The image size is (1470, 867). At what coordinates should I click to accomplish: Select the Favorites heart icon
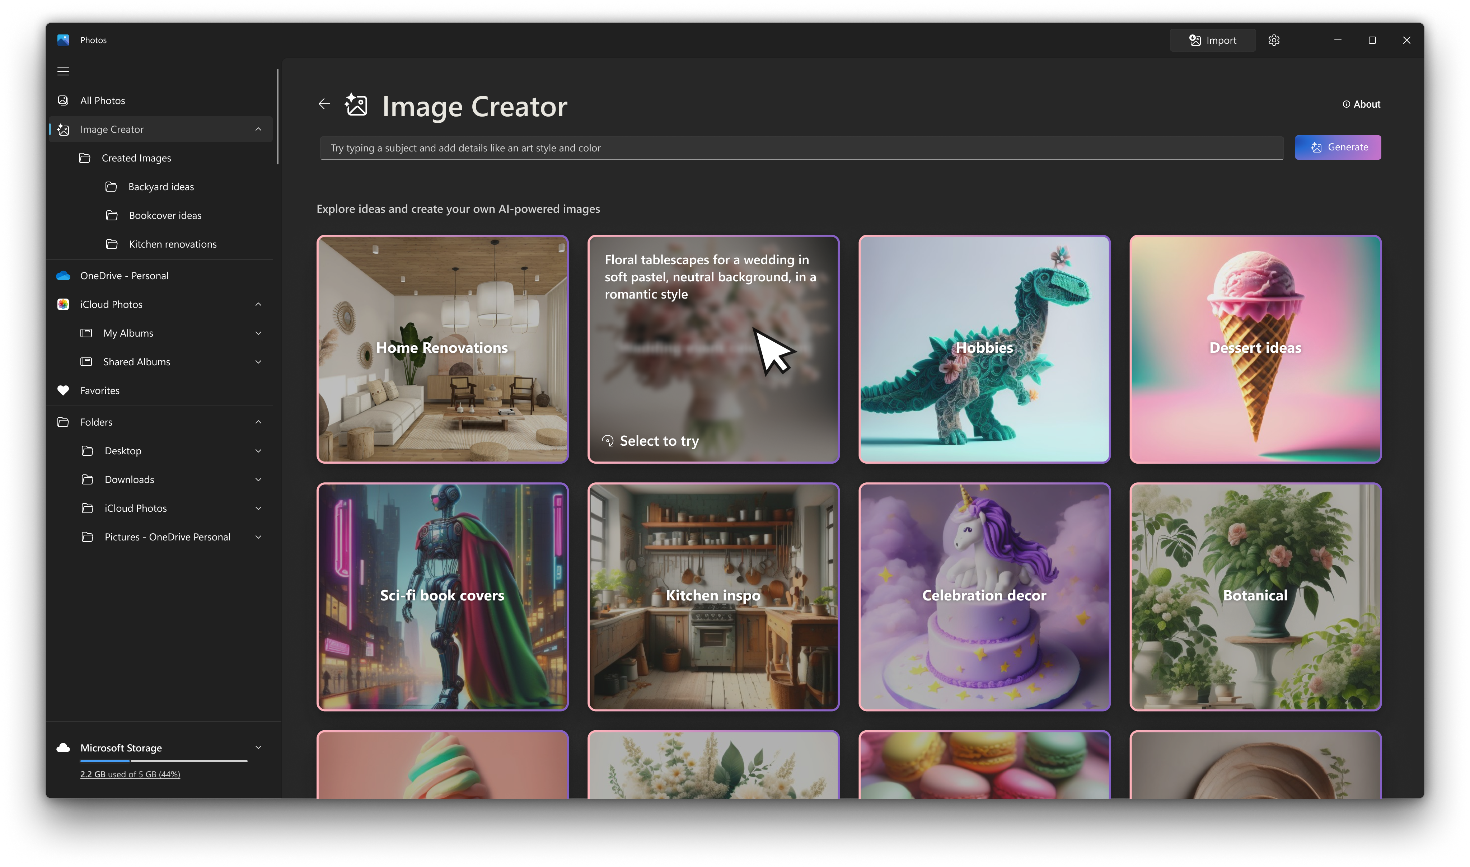tap(63, 390)
